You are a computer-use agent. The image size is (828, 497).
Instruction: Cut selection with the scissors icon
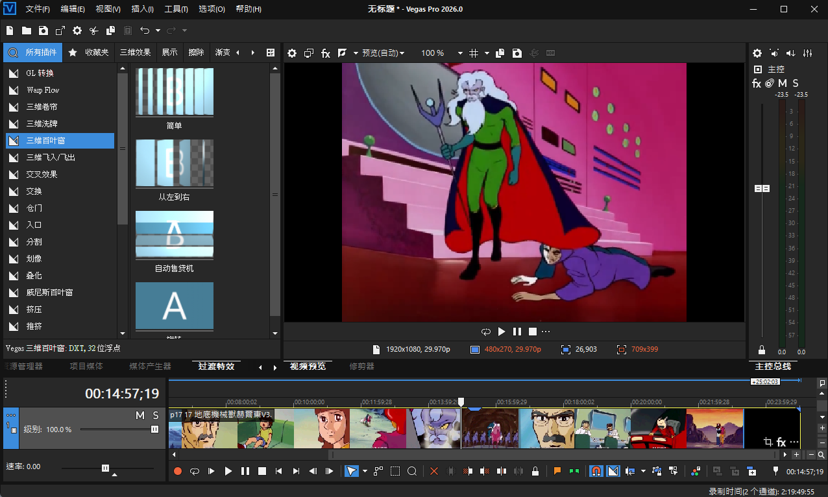93,30
